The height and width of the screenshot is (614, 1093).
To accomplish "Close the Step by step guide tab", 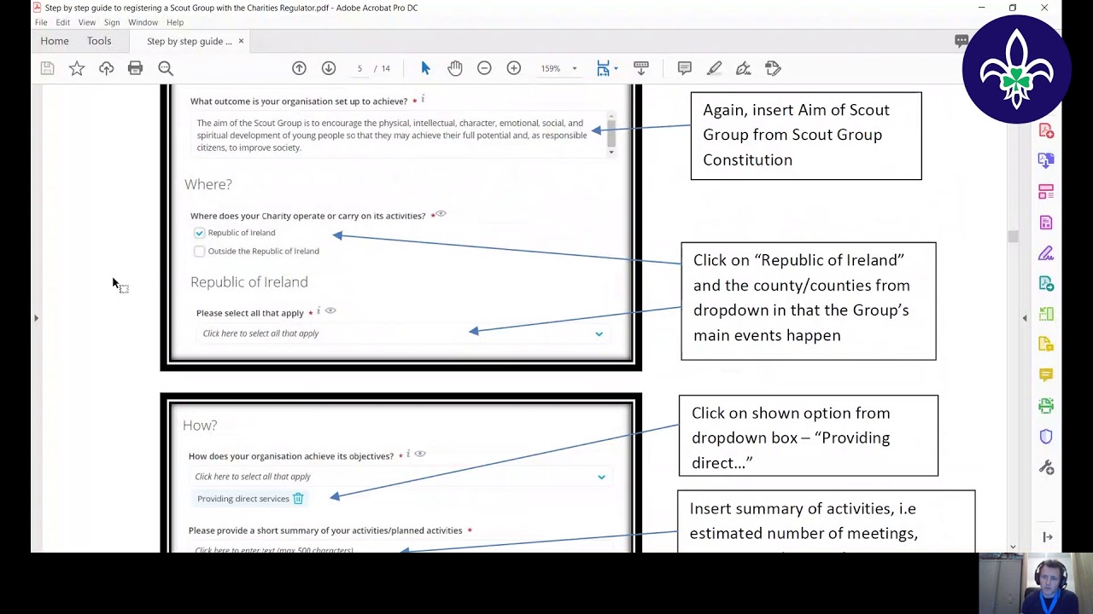I will coord(241,41).
